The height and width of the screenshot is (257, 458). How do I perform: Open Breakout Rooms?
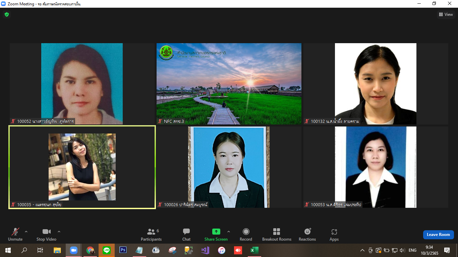tap(277, 235)
